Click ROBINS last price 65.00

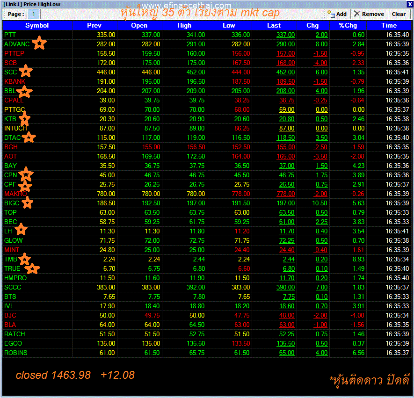(x=287, y=354)
